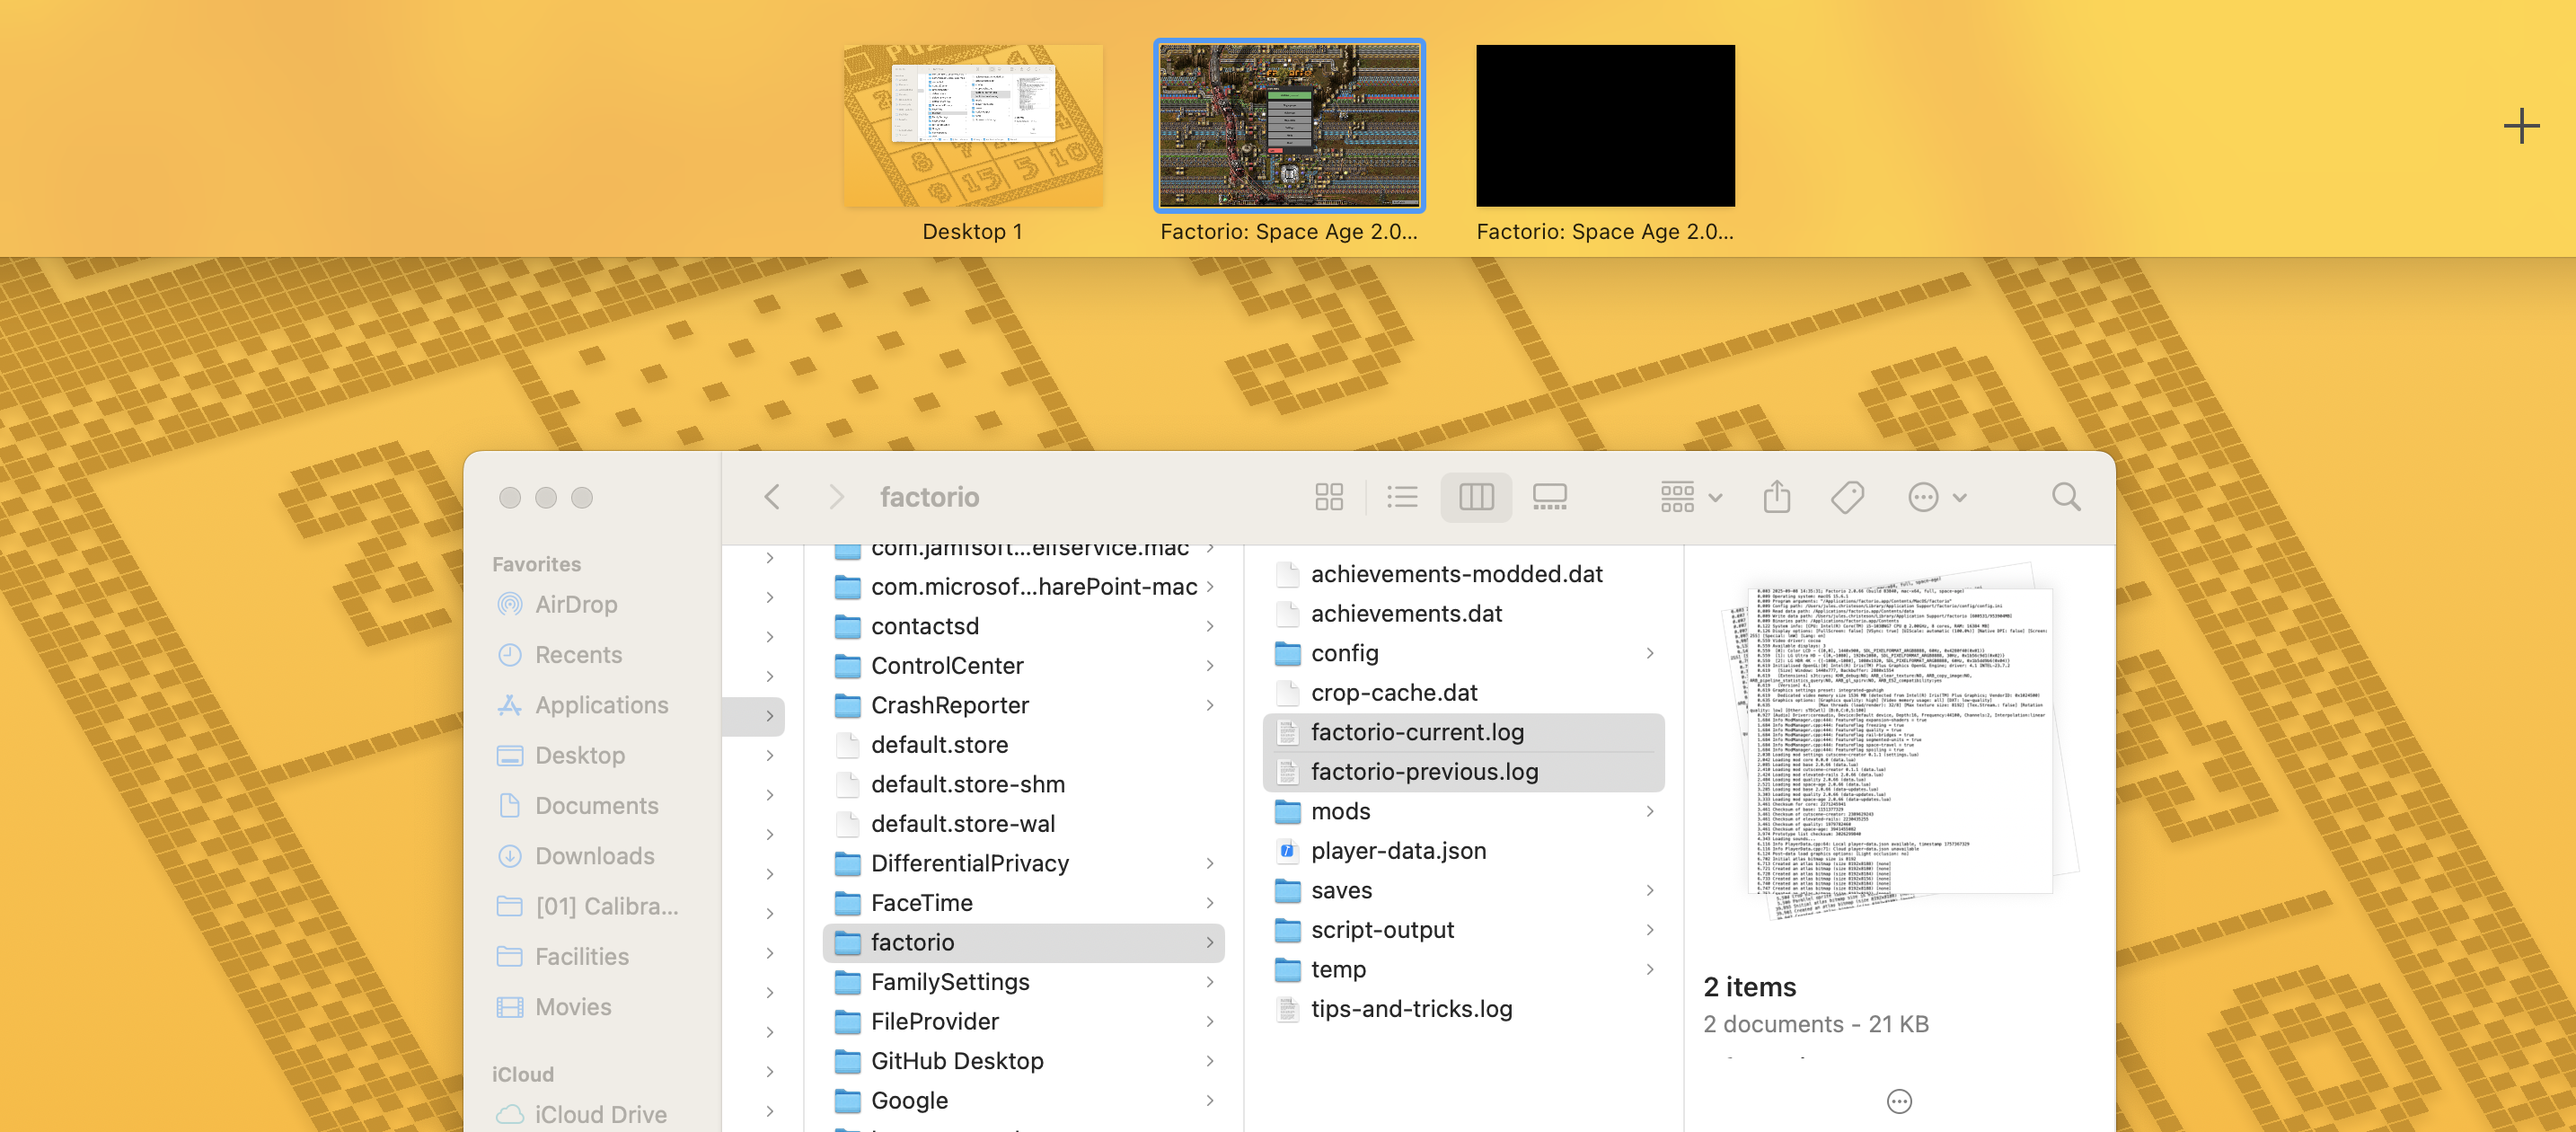Expand the factorio folder chevron

(1209, 942)
